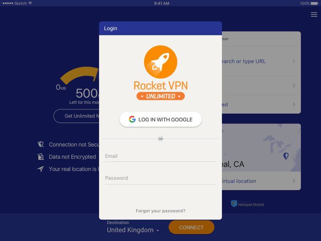321x241 pixels.
Task: Click the Google G icon
Action: 132,119
